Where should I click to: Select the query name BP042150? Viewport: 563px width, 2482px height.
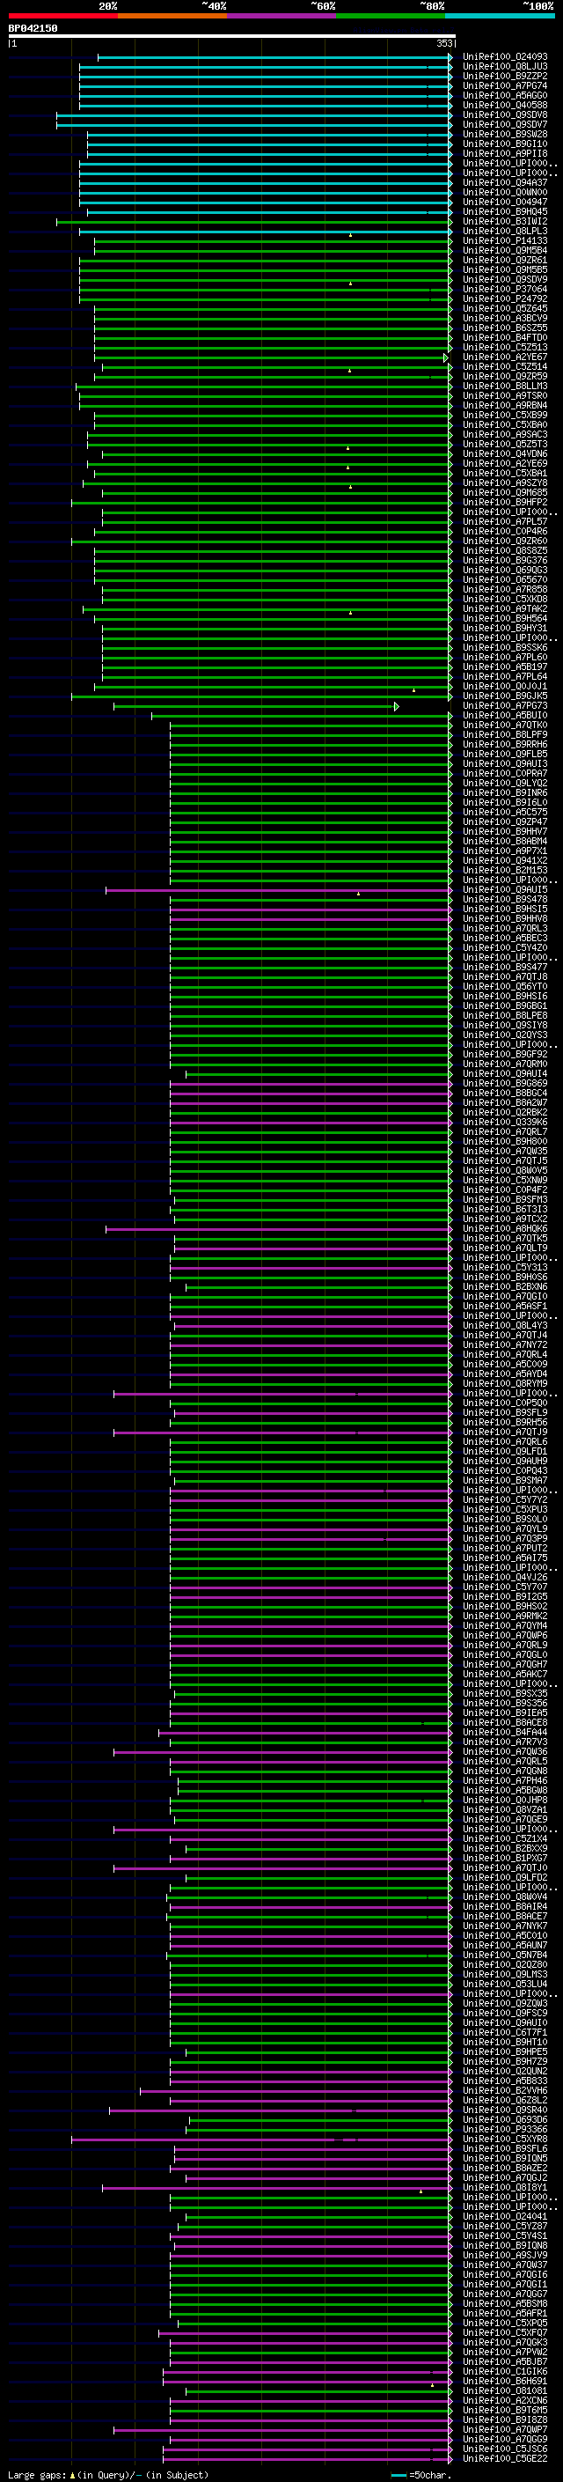click(33, 29)
